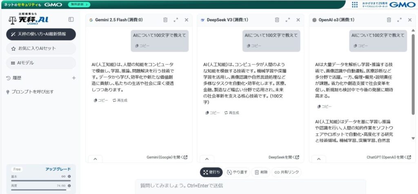Screen dimensions: 418x194
Task: Click the アップグレード link
Action: (x=58, y=169)
